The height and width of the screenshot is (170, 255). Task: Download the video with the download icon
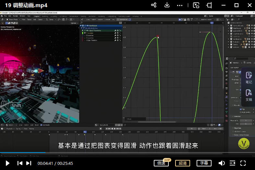coord(167,5)
